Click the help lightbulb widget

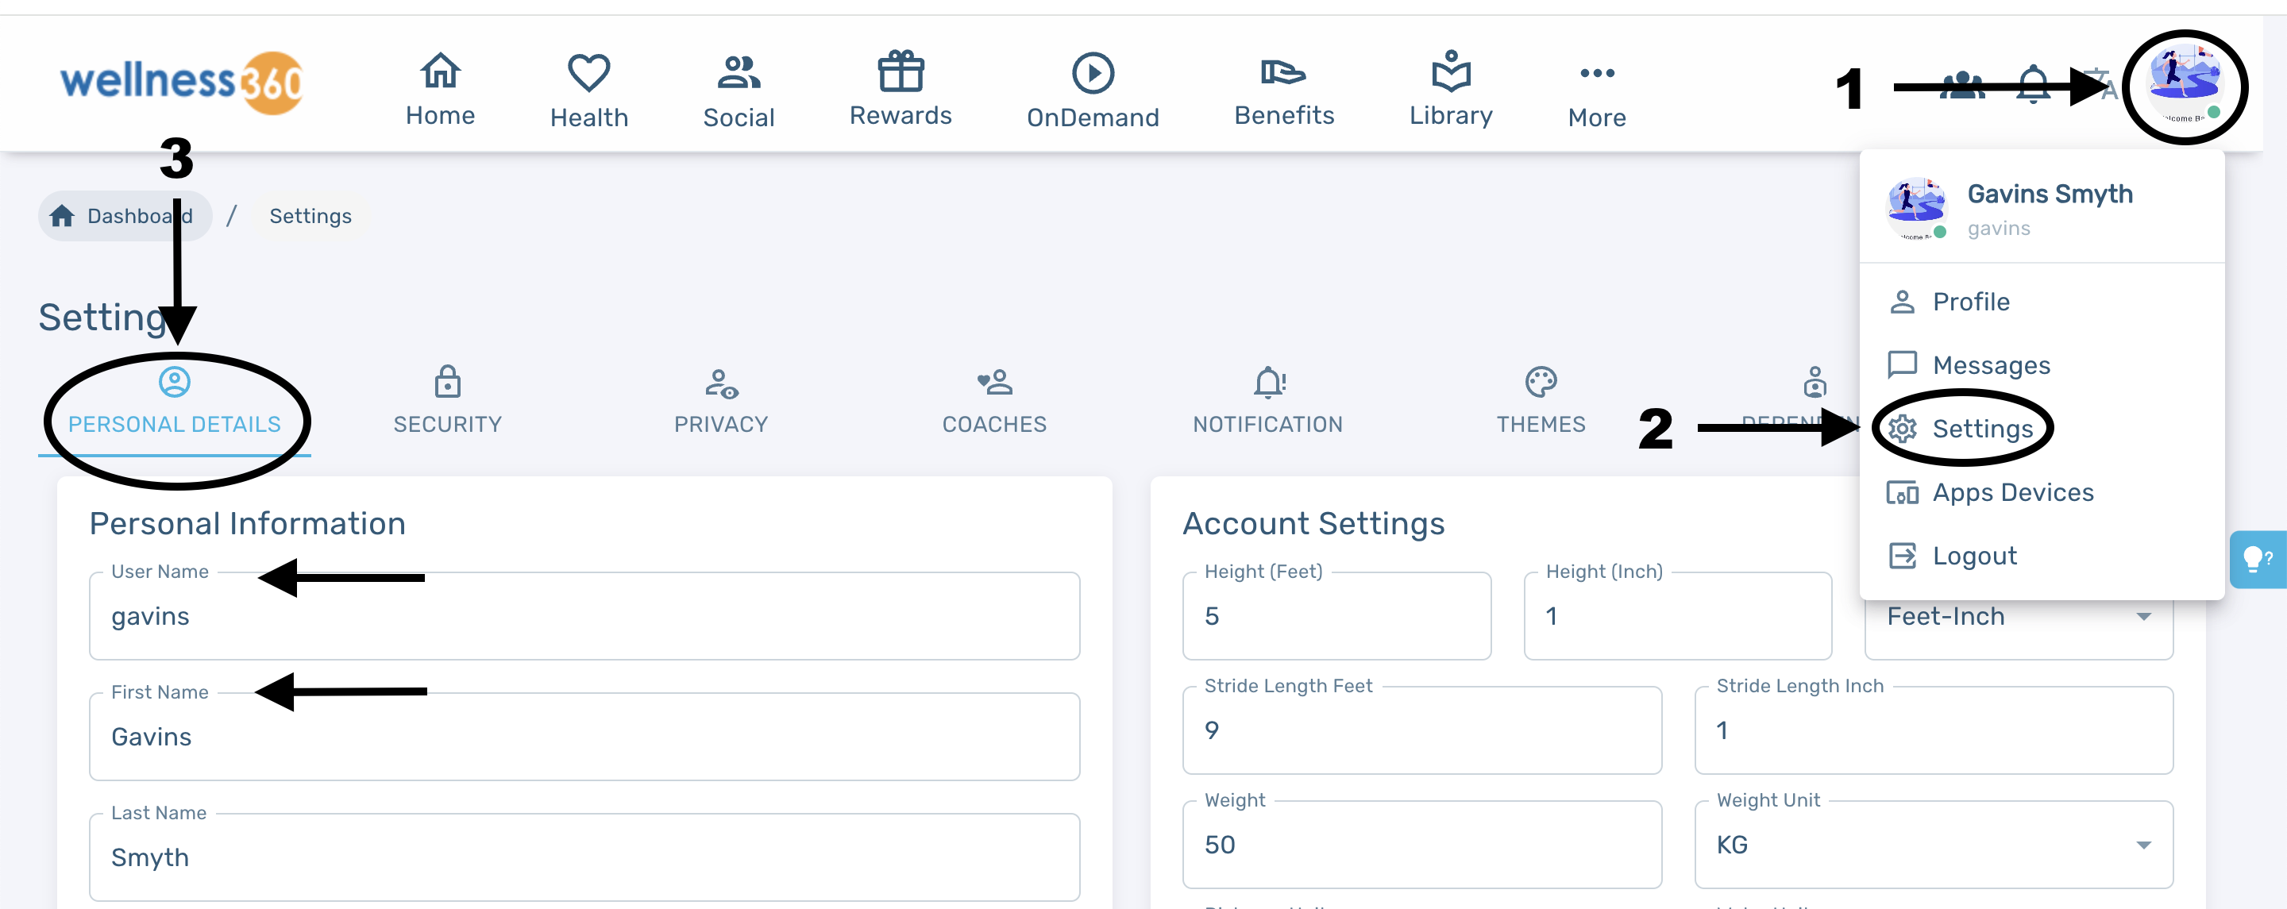[2256, 559]
